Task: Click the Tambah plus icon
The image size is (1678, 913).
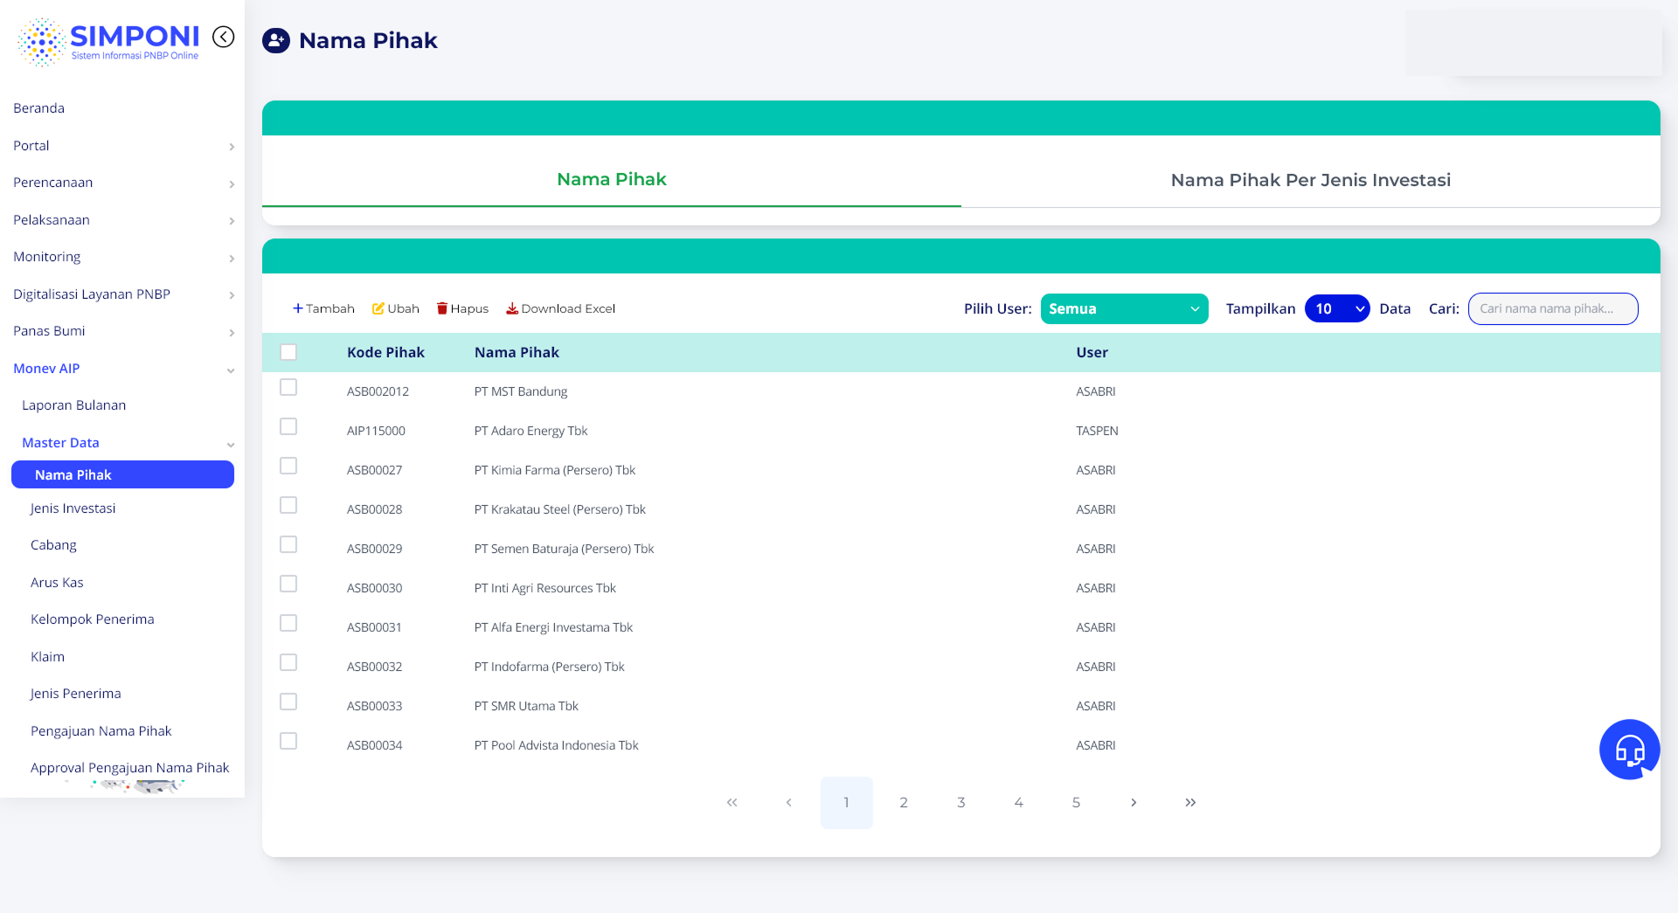Action: pos(298,308)
